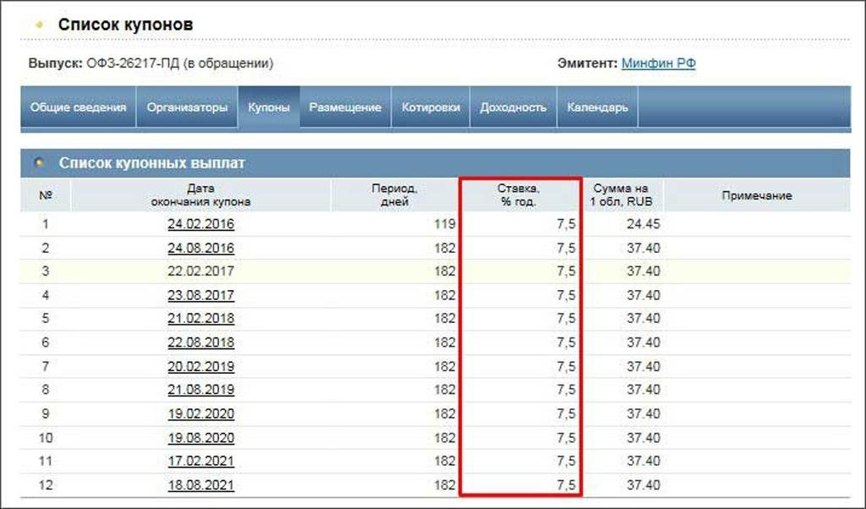
Task: Select the amount 24.45 in row 1
Action: coord(644,224)
